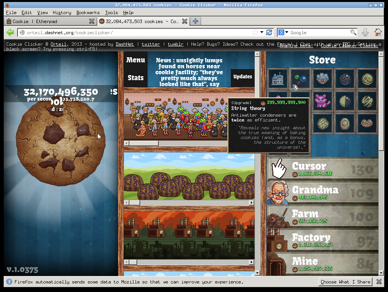Reload the page with the refresh icon

click(x=269, y=32)
